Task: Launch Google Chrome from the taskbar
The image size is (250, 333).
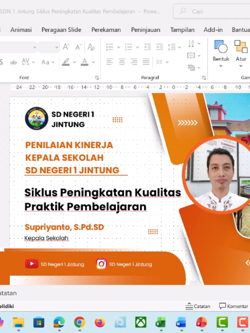Action: tap(80, 322)
